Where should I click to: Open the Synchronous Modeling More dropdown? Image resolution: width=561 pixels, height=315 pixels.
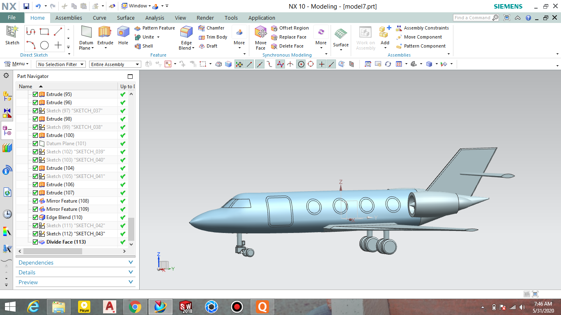click(x=321, y=38)
